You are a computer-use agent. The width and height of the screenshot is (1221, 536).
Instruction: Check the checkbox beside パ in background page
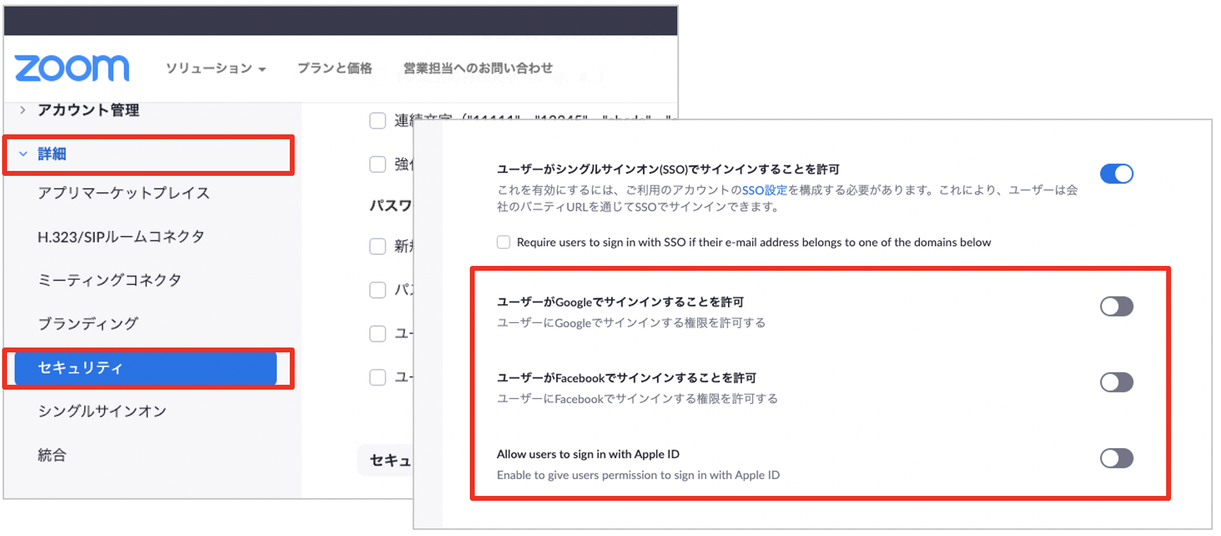tap(378, 290)
